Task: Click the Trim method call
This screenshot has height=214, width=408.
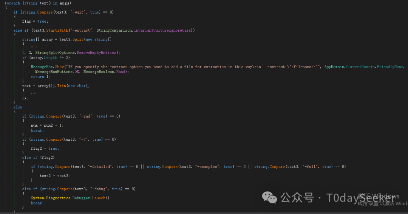Action: click(62, 86)
